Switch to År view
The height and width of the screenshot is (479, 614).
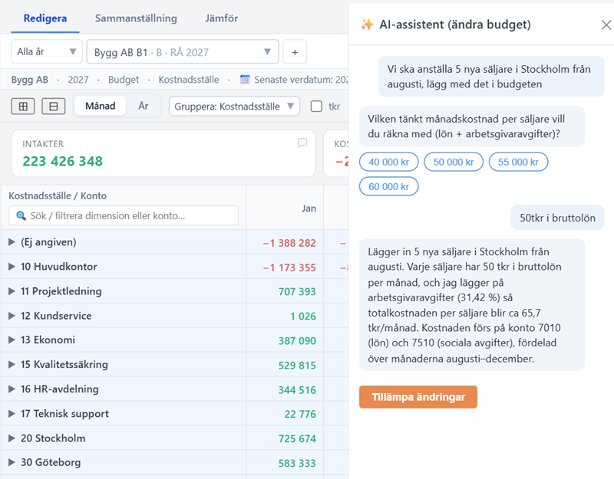(x=144, y=106)
